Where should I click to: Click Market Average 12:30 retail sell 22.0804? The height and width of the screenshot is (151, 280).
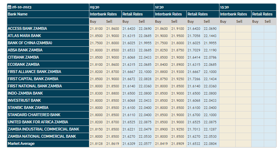[210, 144]
